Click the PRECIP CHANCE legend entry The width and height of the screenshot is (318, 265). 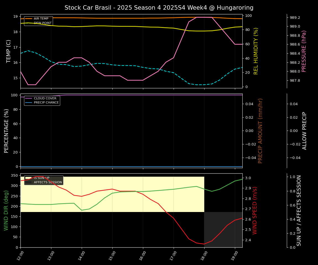46,103
